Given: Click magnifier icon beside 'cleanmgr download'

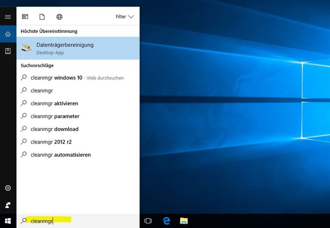Looking at the screenshot, I should point(24,128).
